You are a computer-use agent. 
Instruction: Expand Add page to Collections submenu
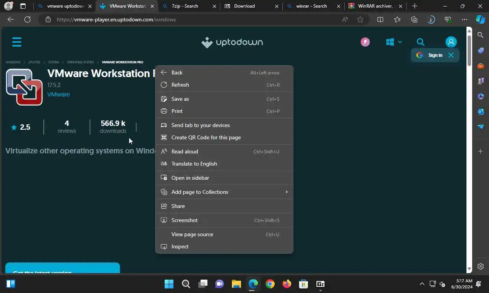click(224, 192)
